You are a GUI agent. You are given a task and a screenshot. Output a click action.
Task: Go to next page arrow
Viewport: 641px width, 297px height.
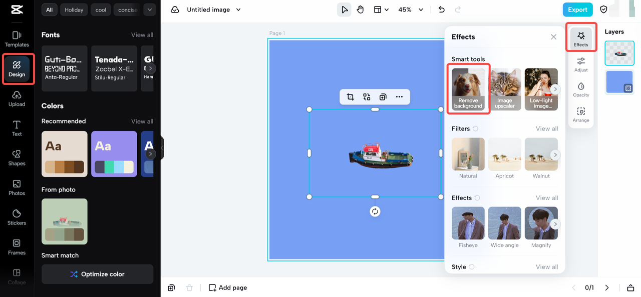pos(607,287)
